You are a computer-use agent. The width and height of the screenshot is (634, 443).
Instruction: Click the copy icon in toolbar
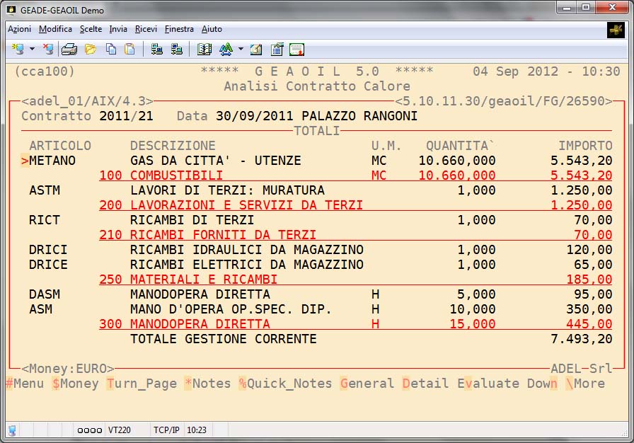pyautogui.click(x=110, y=50)
